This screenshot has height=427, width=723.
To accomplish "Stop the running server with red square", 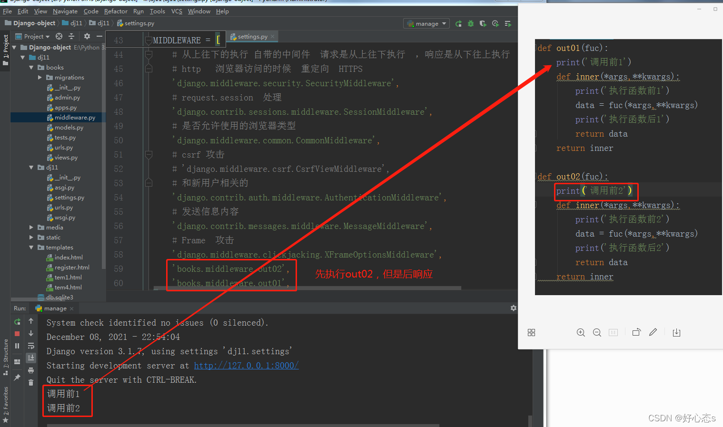I will click(x=17, y=334).
